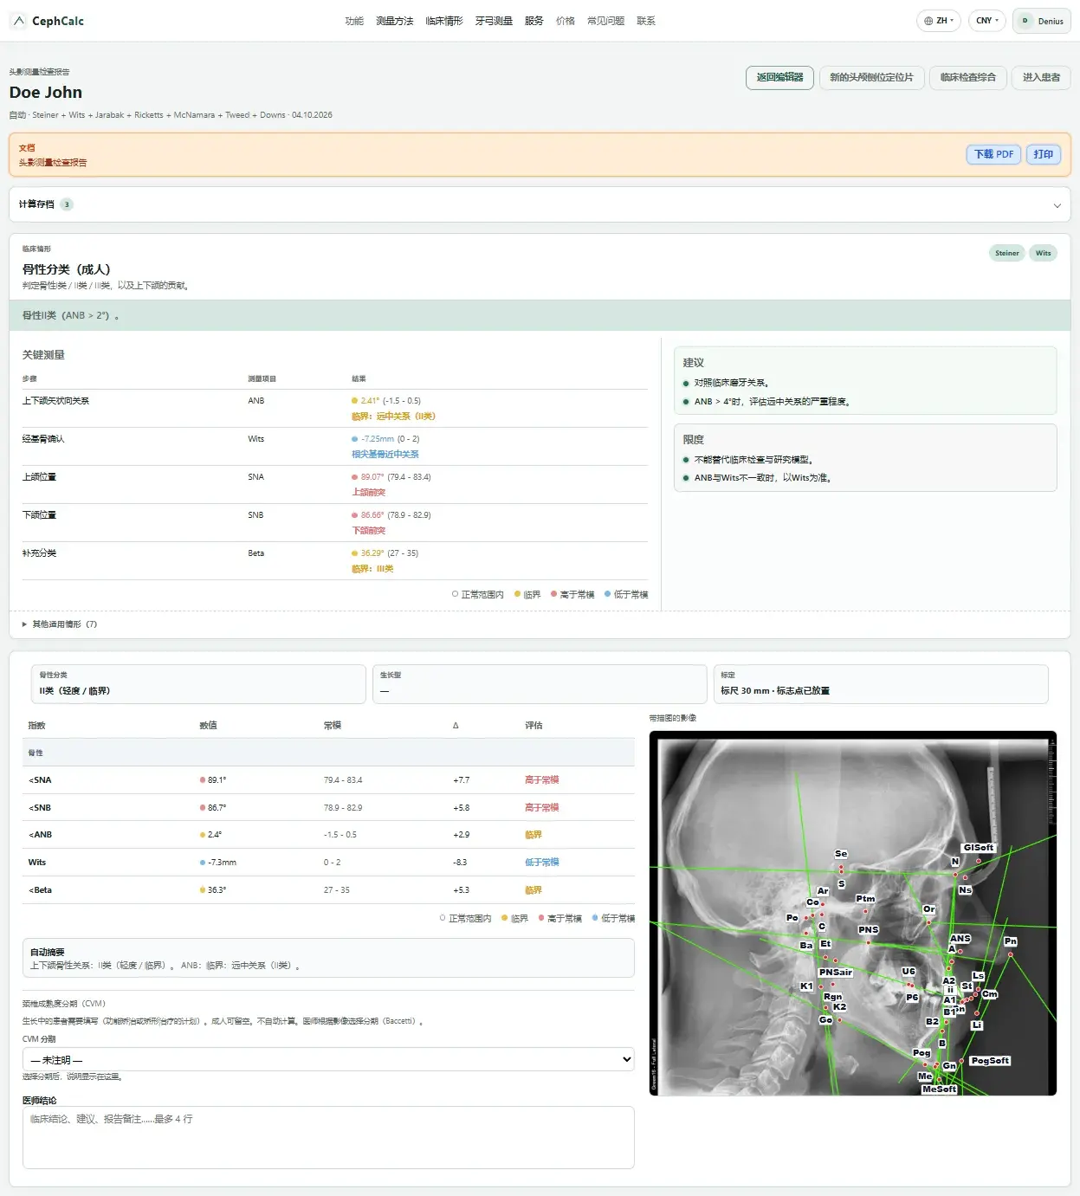Click the 自动摘要 heading text

point(48,953)
